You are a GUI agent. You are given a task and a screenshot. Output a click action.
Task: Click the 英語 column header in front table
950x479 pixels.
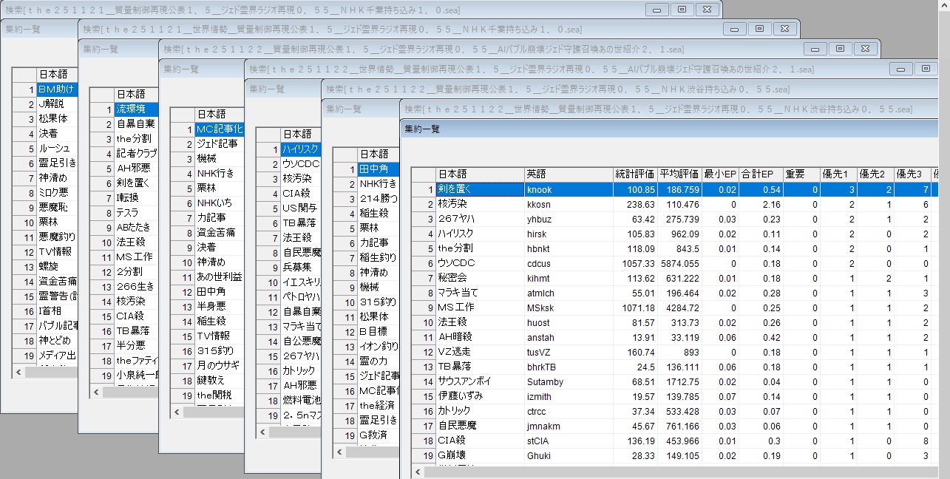coord(568,174)
